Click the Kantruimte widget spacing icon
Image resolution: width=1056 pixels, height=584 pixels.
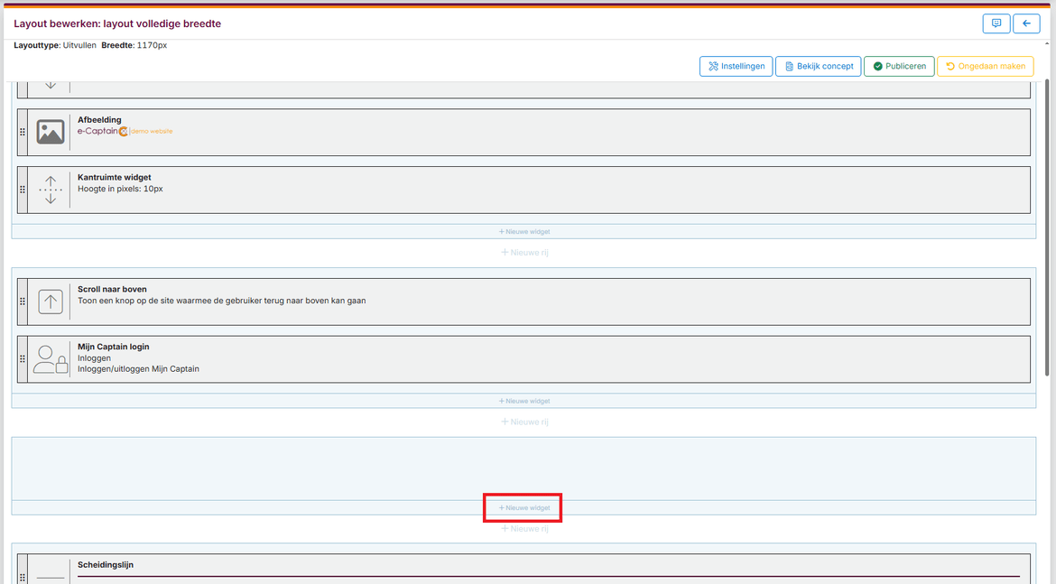coord(51,190)
